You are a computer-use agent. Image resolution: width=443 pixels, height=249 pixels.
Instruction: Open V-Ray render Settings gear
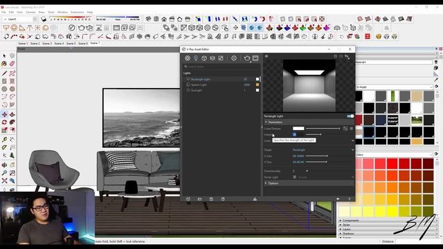click(234, 58)
